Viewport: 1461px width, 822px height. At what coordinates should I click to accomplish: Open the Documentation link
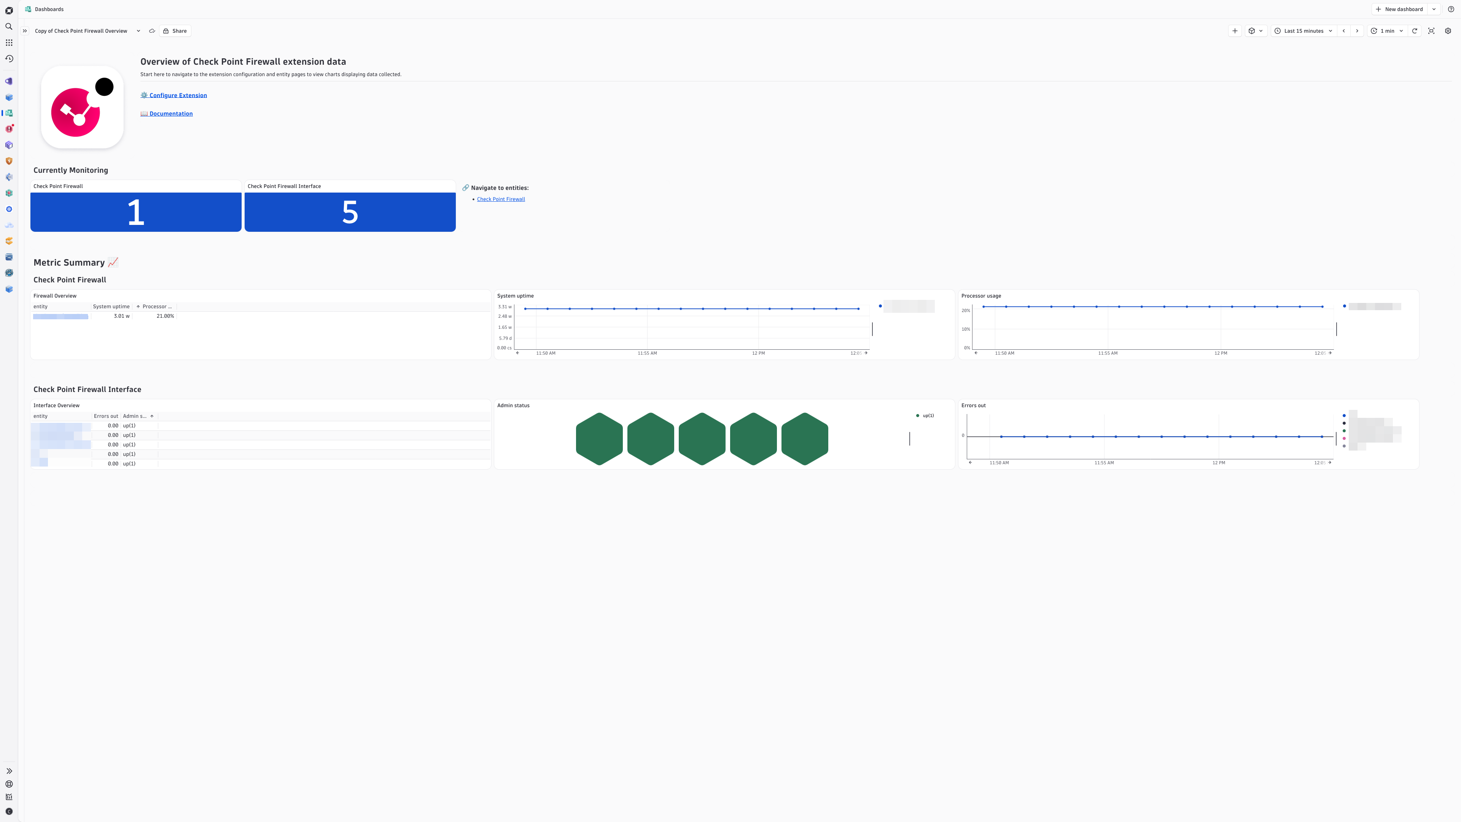click(x=167, y=113)
